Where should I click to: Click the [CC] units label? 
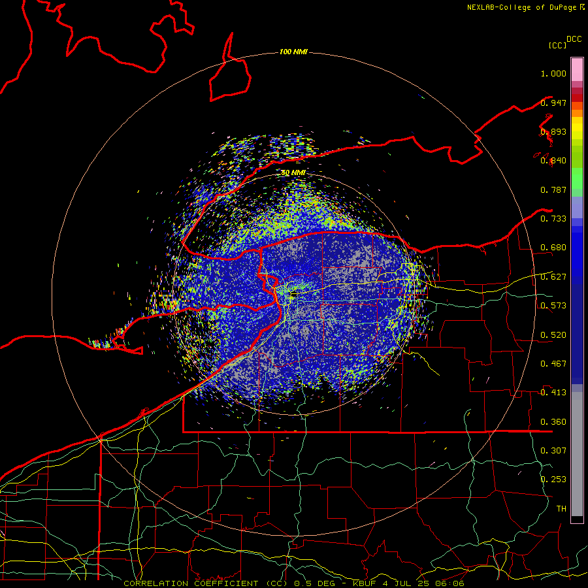point(558,45)
